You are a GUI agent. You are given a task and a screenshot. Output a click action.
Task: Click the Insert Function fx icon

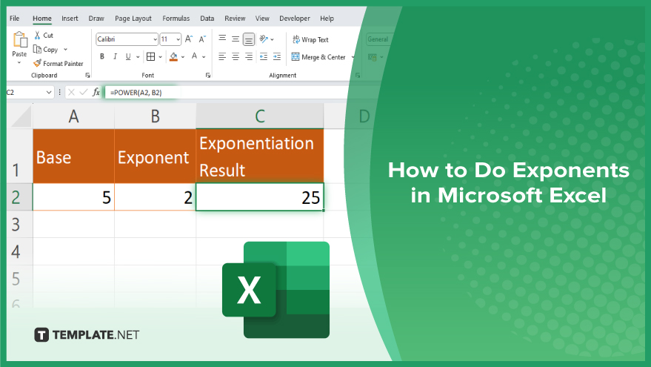(96, 92)
